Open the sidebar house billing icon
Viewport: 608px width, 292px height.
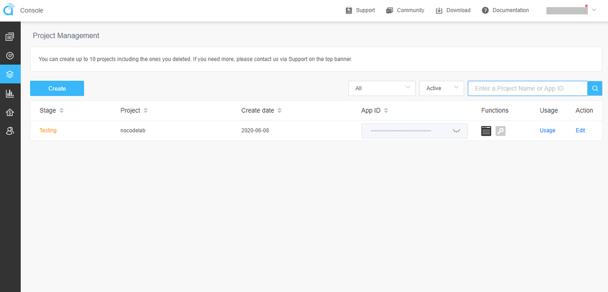10,112
